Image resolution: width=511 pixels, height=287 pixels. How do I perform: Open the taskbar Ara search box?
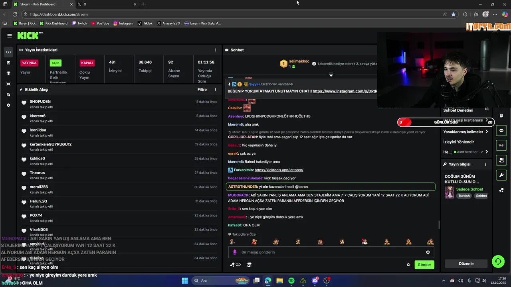(221, 281)
